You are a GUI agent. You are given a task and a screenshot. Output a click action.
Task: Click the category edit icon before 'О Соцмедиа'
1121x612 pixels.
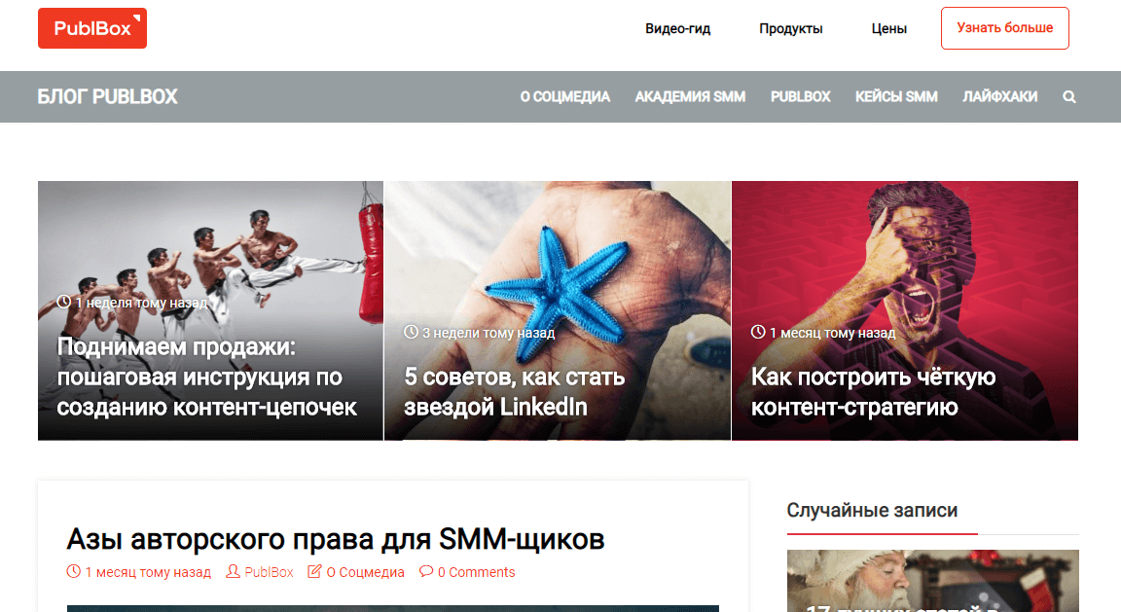tap(314, 571)
